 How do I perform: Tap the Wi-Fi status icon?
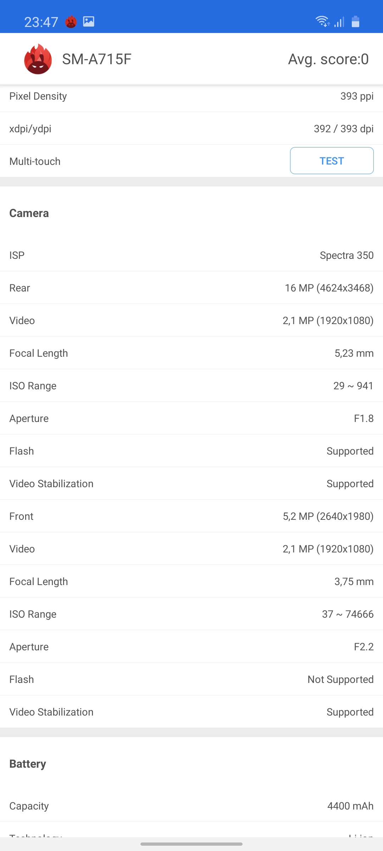coord(322,22)
